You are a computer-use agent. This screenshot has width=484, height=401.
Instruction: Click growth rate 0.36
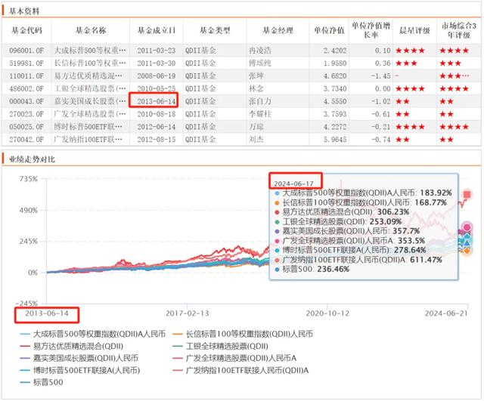383,63
